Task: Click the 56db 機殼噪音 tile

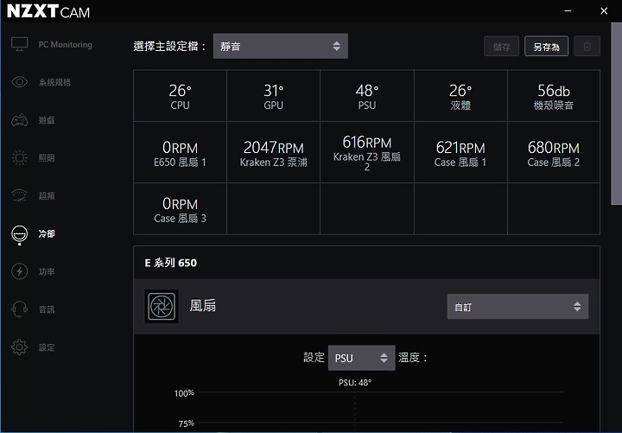Action: [x=554, y=96]
